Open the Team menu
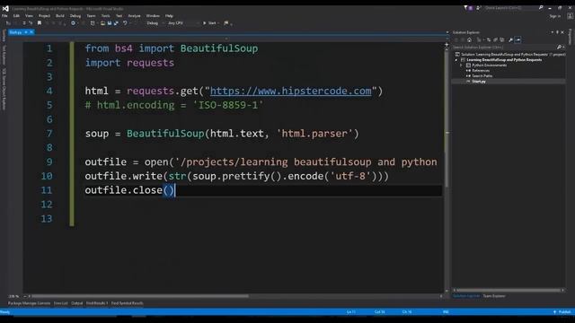The width and height of the screenshot is (575, 323). [x=91, y=16]
